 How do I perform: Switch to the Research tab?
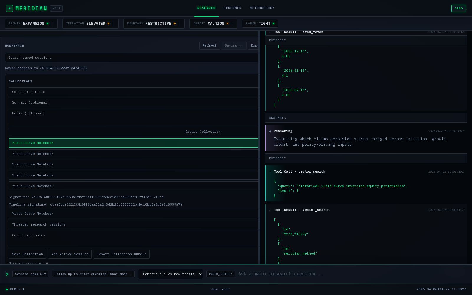click(x=206, y=8)
